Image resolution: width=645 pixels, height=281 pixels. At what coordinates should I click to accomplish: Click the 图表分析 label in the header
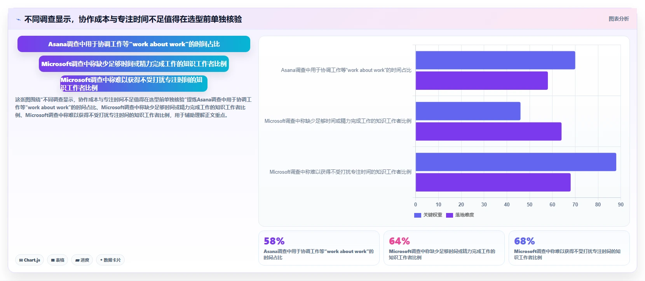(619, 19)
